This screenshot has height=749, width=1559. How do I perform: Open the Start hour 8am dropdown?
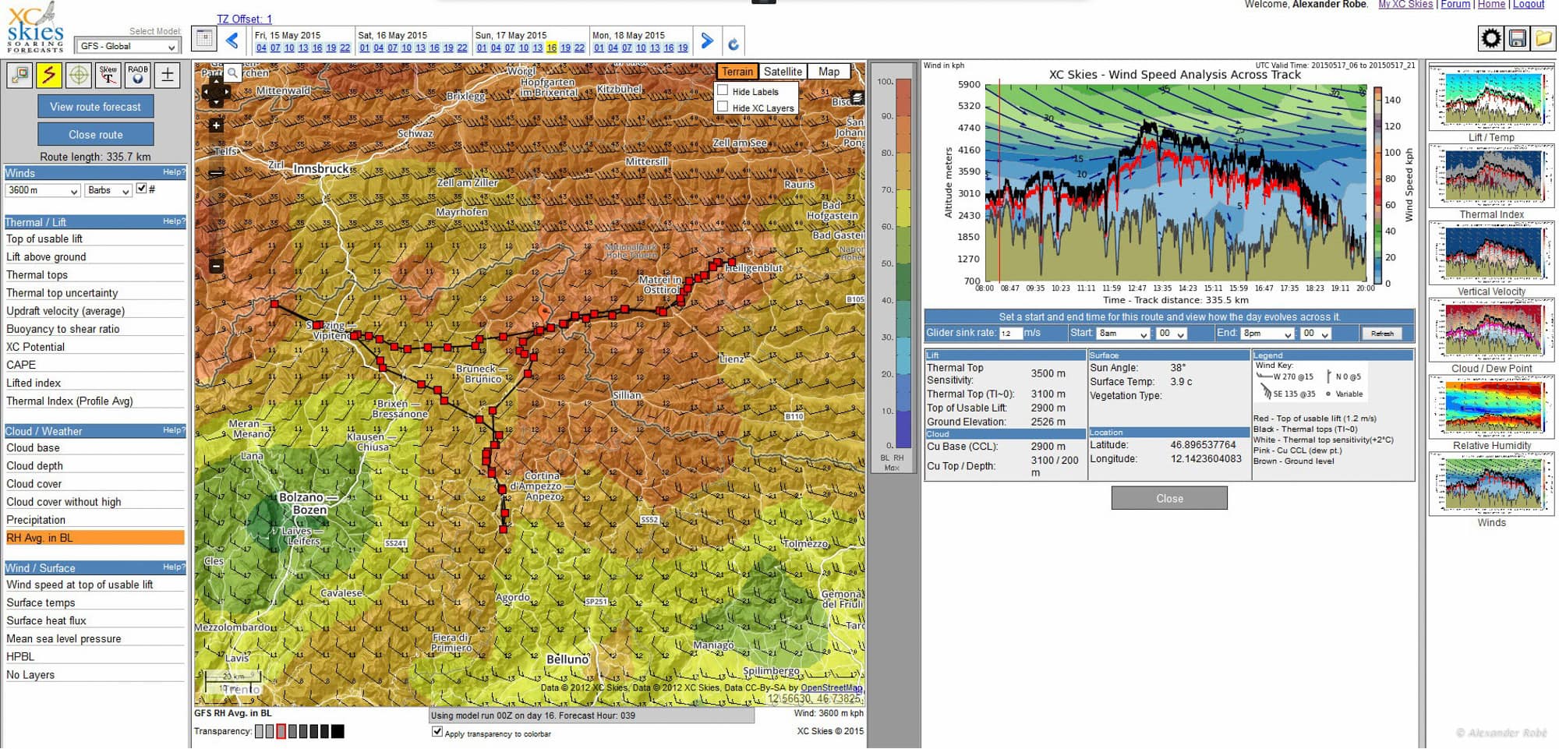[1122, 334]
